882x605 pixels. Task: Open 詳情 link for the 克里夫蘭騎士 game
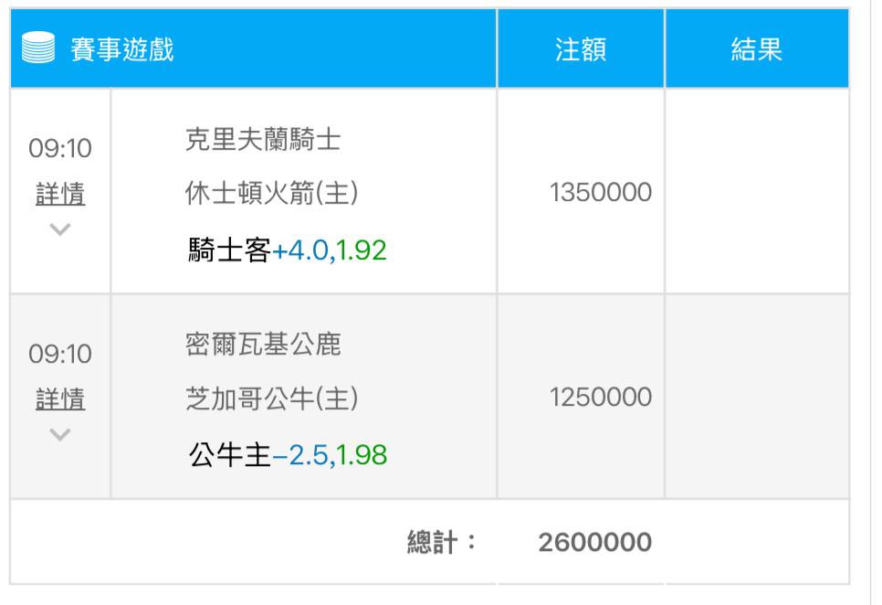(60, 194)
